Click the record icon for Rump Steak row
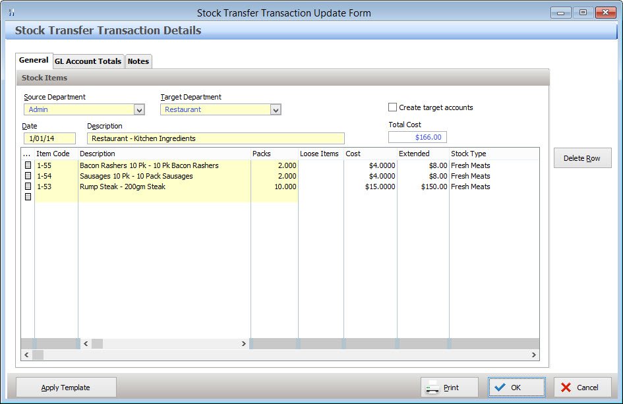 tap(27, 187)
